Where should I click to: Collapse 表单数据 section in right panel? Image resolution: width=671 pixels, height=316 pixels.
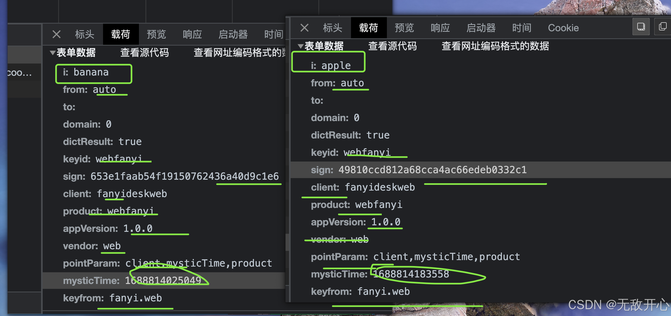301,46
